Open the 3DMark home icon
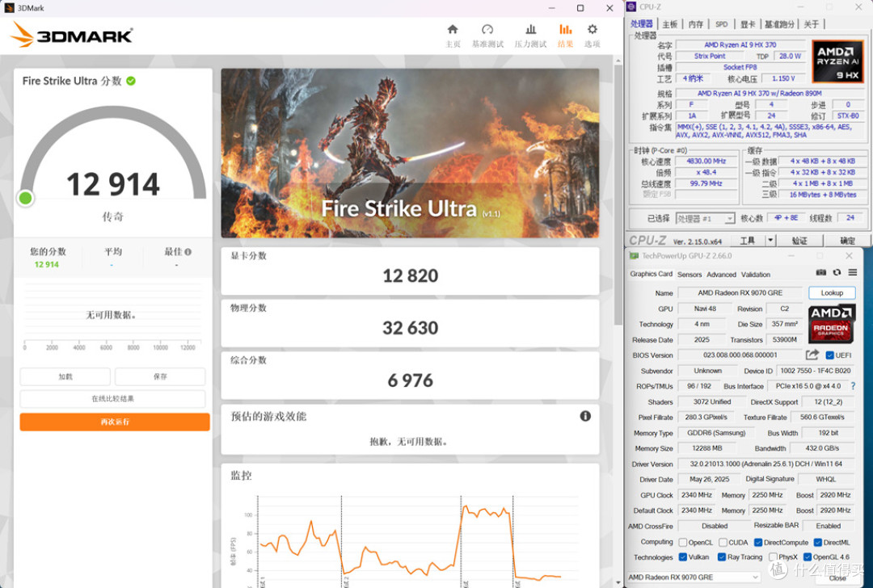The width and height of the screenshot is (873, 588). tap(453, 30)
